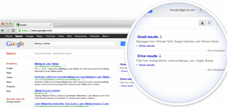
Task: Open the +David menu item
Action: (x=9, y=36)
